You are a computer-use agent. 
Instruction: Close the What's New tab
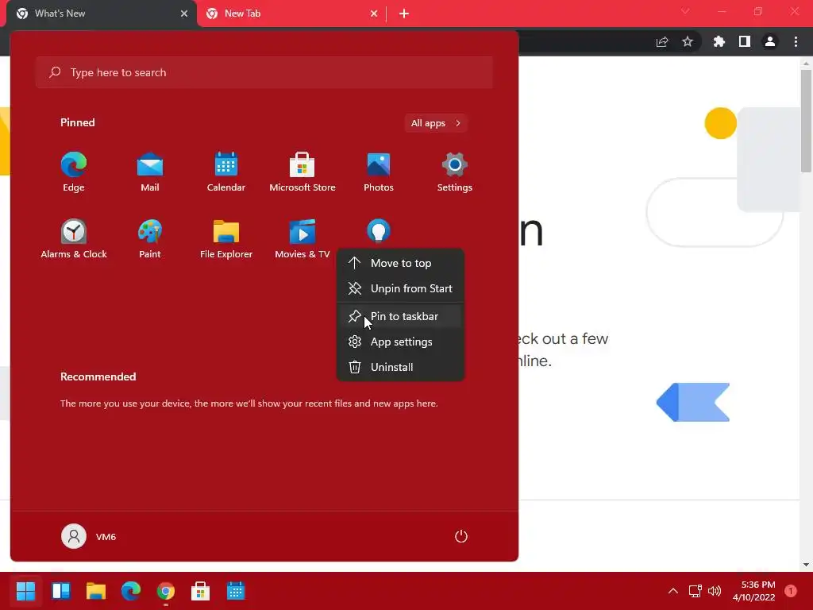[184, 14]
